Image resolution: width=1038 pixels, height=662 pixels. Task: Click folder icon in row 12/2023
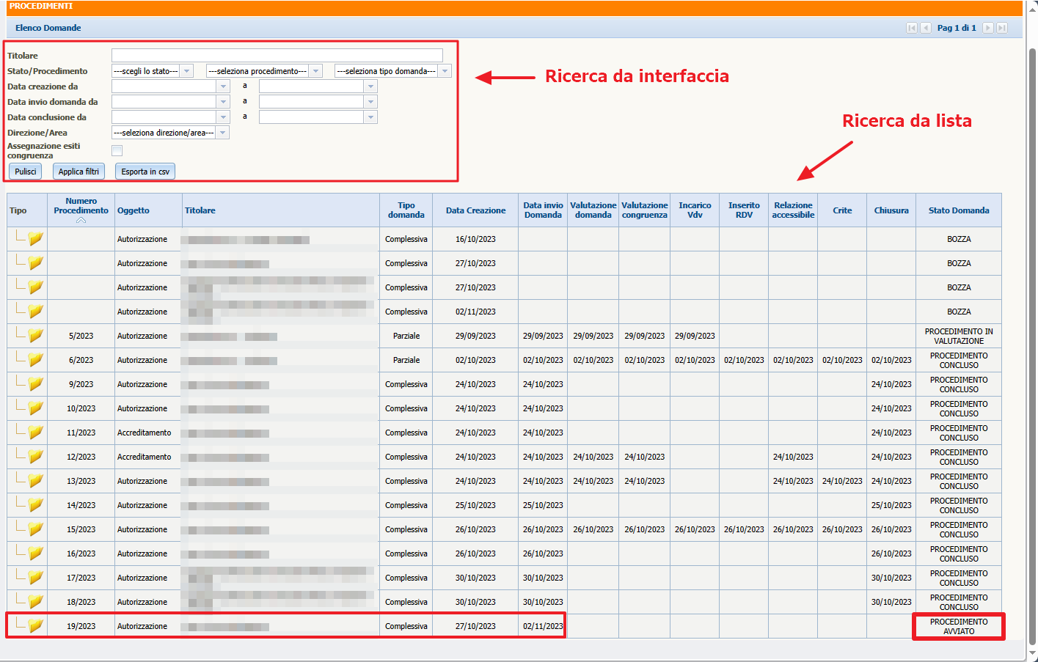(x=35, y=457)
